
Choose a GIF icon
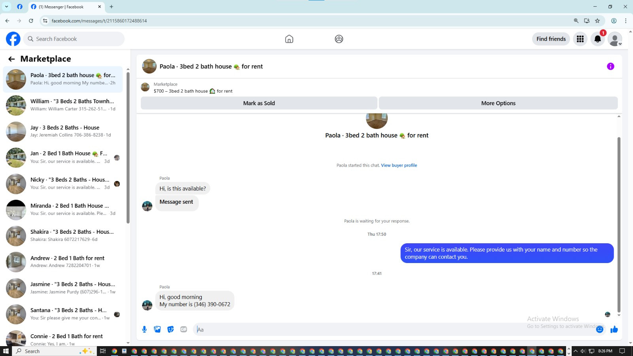(x=184, y=329)
